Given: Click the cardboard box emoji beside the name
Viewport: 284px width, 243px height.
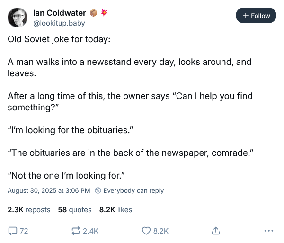Looking at the screenshot, I should tap(93, 13).
